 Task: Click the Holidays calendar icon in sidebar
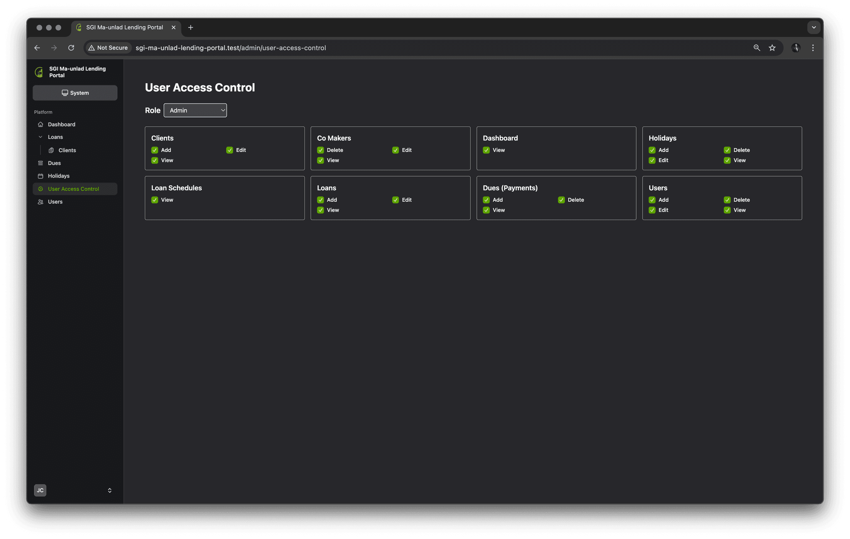40,176
